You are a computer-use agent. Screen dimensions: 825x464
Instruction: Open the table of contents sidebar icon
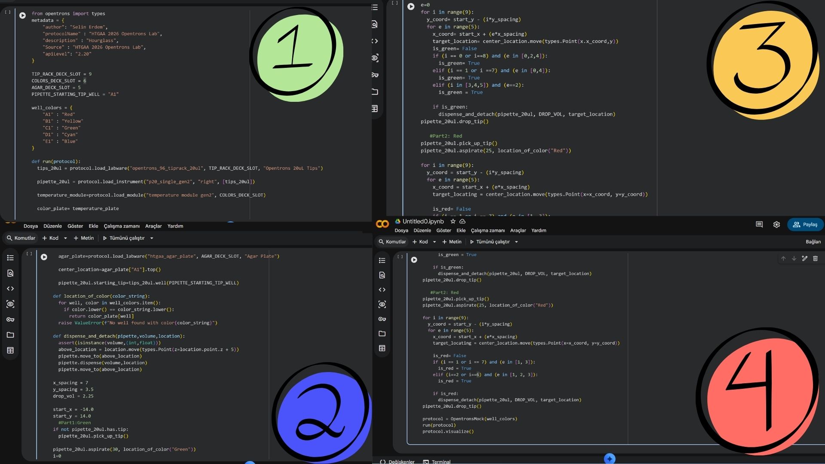click(382, 260)
